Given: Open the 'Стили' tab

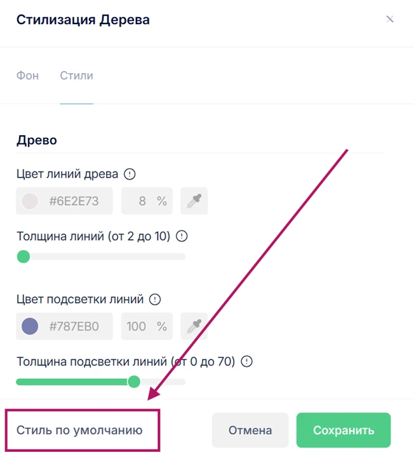Looking at the screenshot, I should pos(76,76).
